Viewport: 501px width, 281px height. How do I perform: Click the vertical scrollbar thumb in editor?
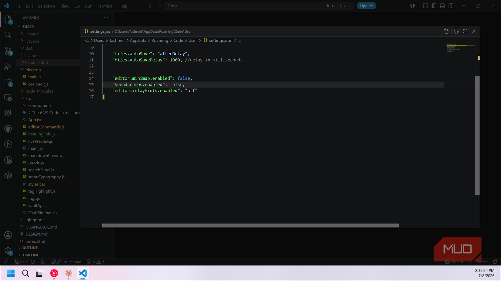point(477,135)
